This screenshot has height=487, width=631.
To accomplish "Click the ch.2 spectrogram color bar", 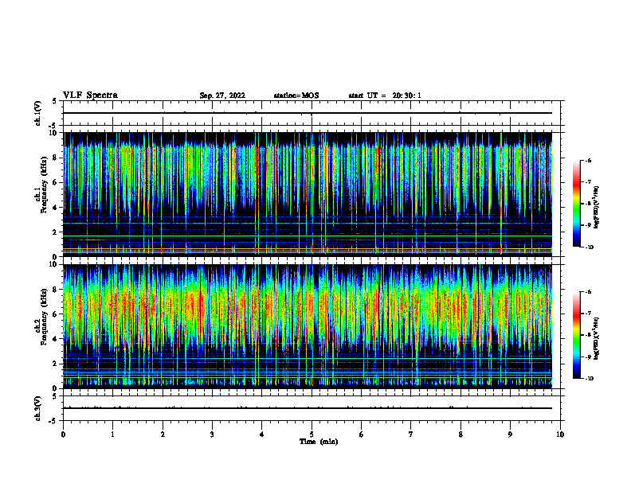I will tap(576, 335).
